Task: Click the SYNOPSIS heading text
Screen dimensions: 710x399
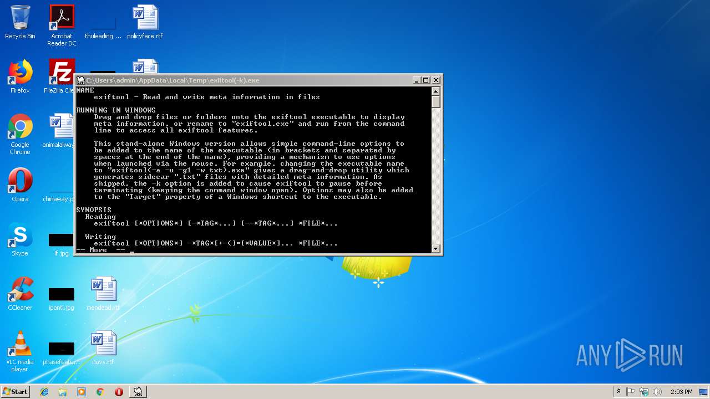Action: 94,210
